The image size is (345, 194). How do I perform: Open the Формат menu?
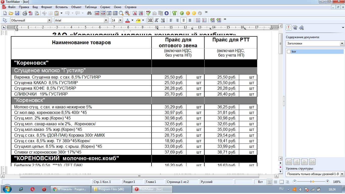46,7
